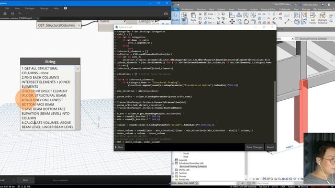Click the Revit help question mark icon
This screenshot has height=188, width=335.
(x=329, y=4)
